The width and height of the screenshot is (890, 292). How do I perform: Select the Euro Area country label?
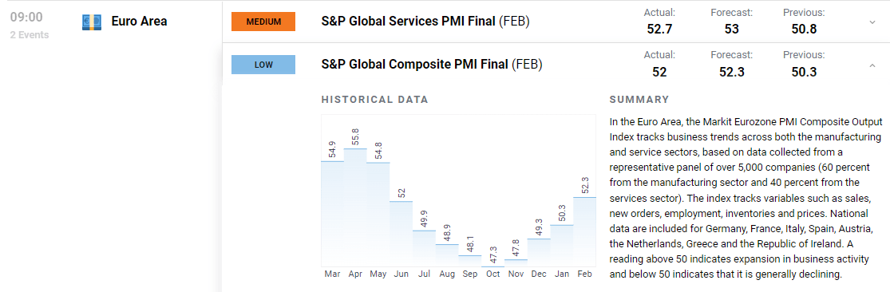tap(139, 22)
